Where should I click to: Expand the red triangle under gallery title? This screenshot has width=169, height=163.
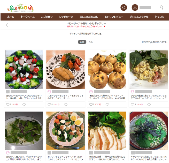(104, 26)
